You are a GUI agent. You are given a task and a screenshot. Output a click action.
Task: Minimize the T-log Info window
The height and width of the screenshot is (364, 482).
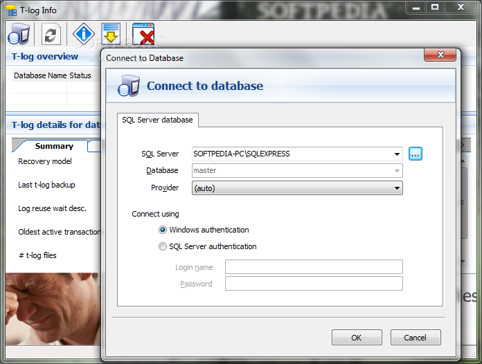pos(416,8)
